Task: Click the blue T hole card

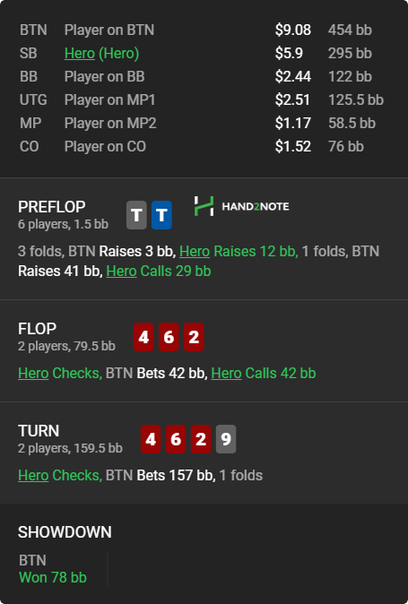Action: tap(161, 215)
